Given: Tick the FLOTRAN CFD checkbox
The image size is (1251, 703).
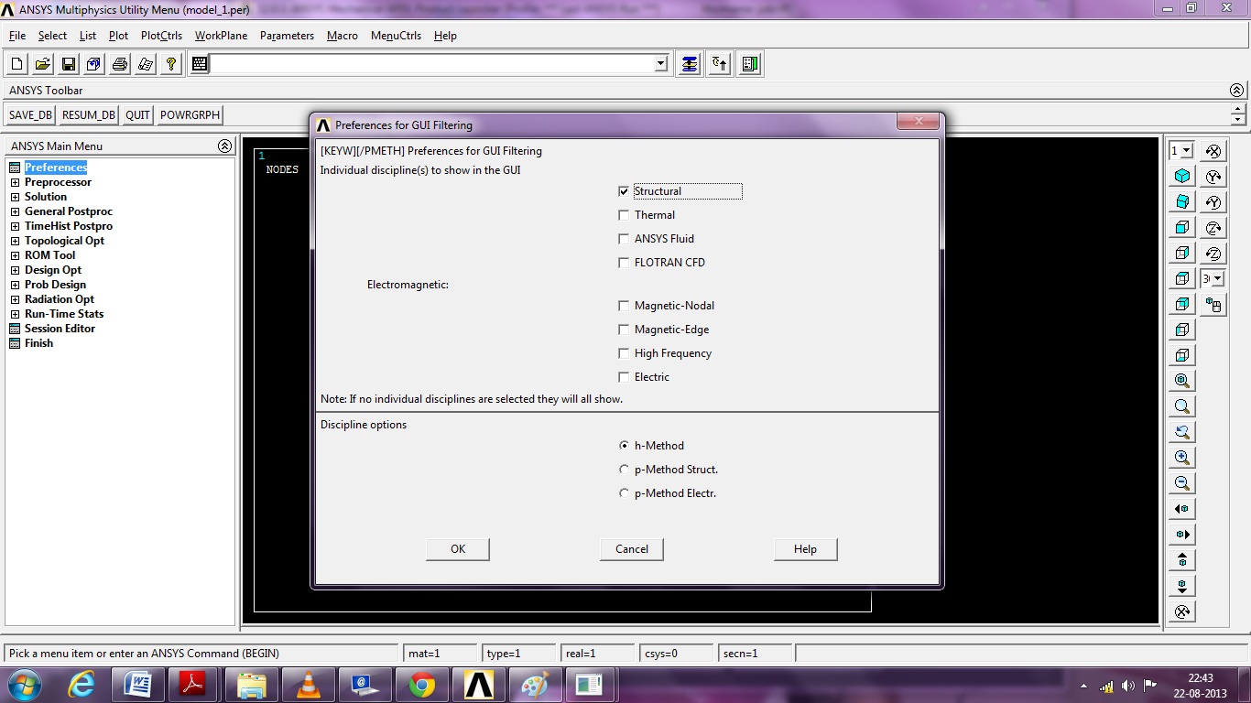Looking at the screenshot, I should (x=624, y=263).
